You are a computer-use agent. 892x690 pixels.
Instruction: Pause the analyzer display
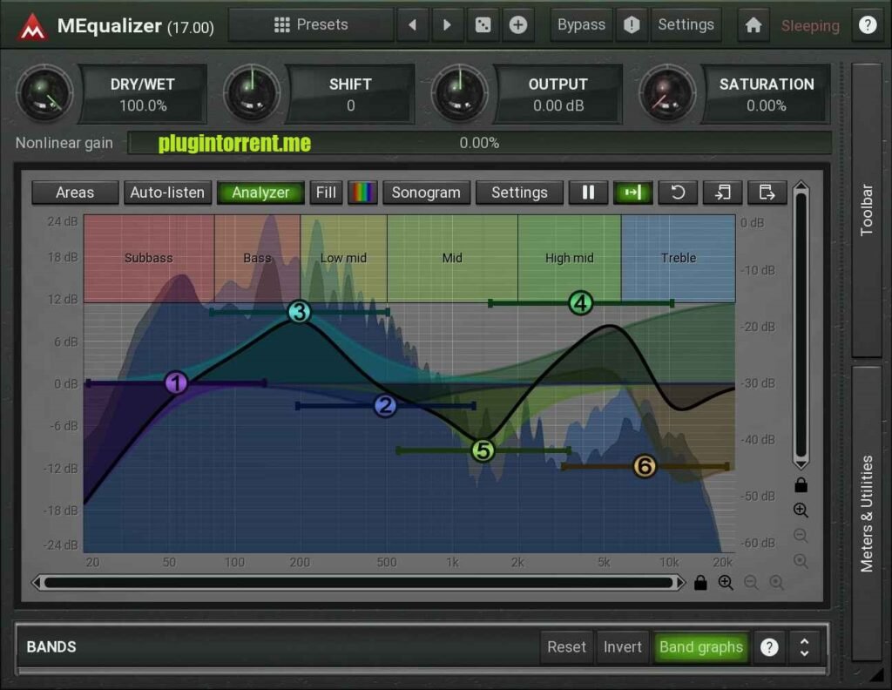click(x=588, y=193)
